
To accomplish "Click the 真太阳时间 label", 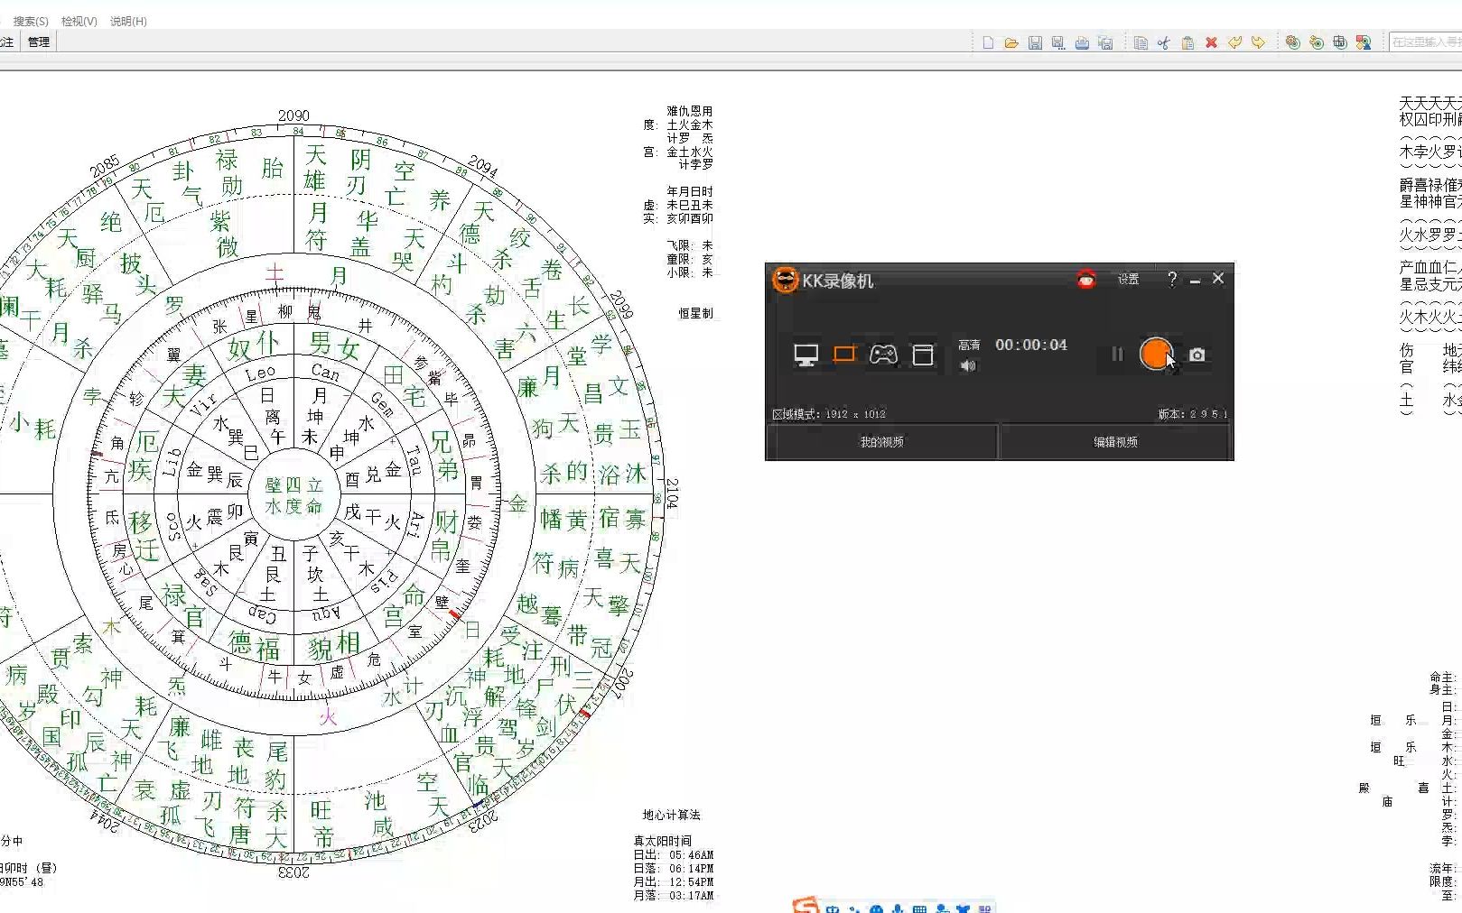I will point(662,841).
